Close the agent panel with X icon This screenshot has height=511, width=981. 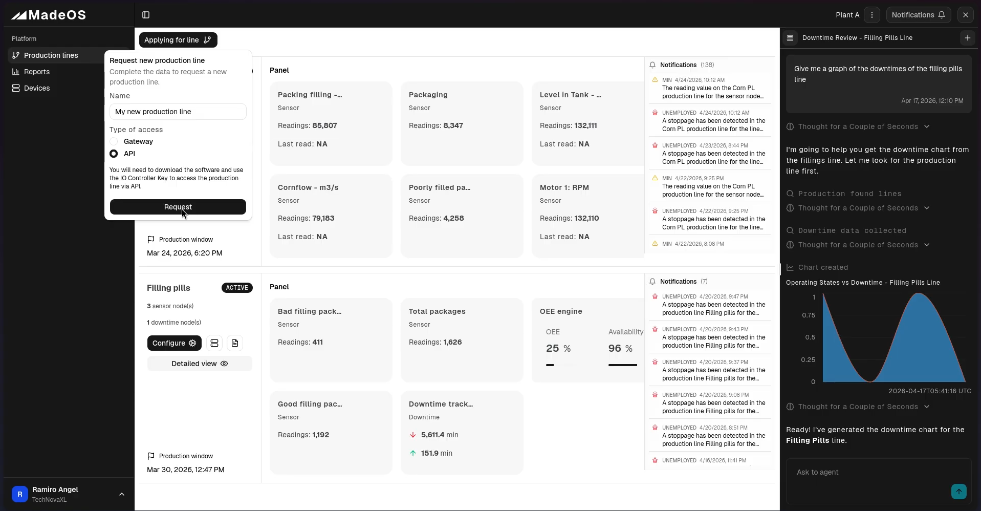click(x=966, y=15)
